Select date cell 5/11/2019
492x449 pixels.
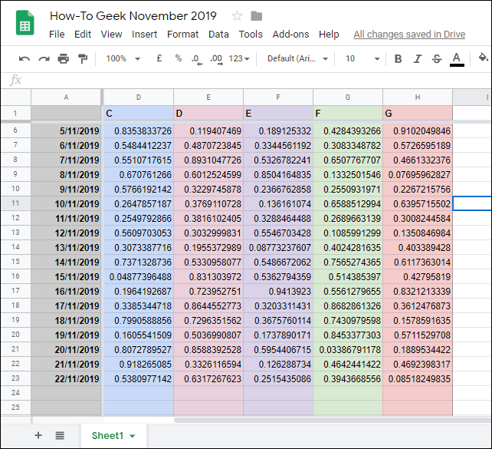pos(66,130)
